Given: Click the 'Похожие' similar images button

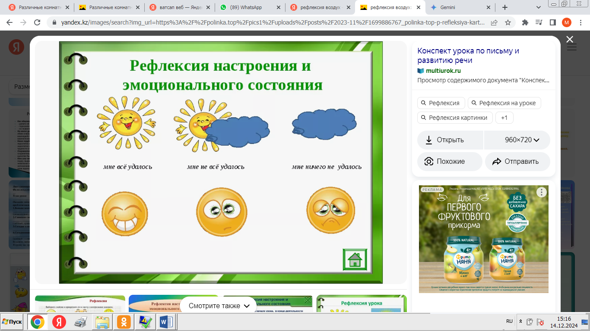Looking at the screenshot, I should pos(450,162).
